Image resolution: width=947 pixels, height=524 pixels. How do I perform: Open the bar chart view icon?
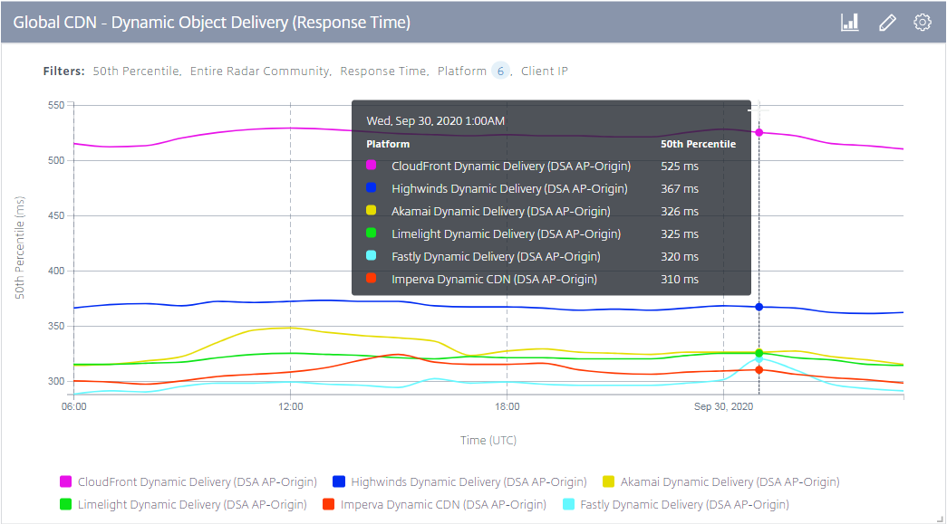tap(850, 23)
